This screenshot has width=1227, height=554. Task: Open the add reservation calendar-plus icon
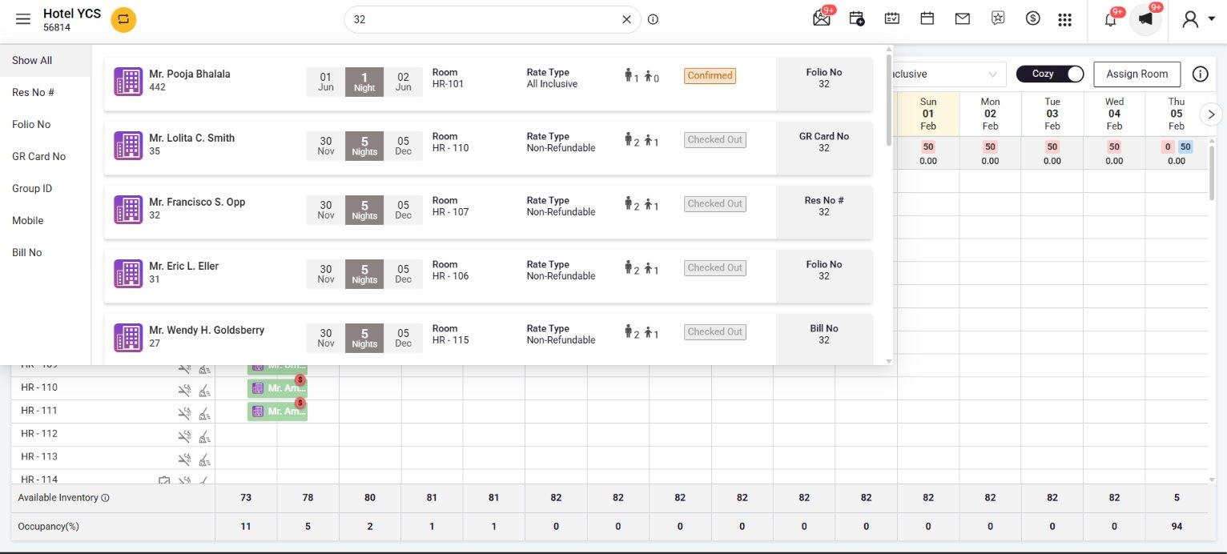(x=857, y=18)
